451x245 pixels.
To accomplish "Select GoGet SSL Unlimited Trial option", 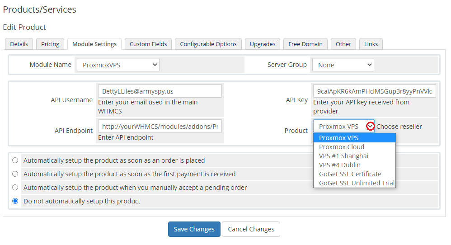I will coord(354,183).
